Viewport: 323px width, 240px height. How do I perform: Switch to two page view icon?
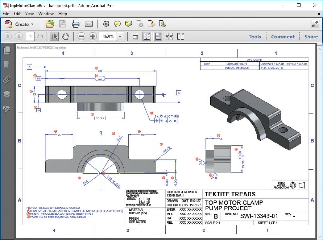coord(180,37)
